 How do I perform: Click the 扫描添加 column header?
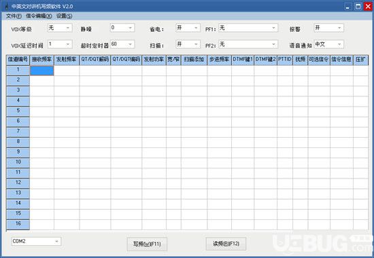[x=194, y=60]
